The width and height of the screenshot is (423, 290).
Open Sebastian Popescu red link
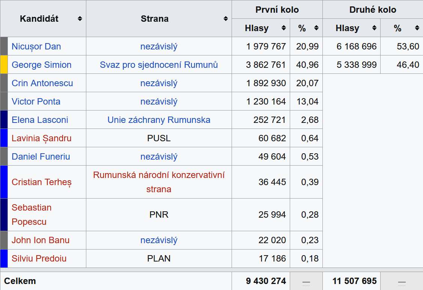[x=32, y=215]
